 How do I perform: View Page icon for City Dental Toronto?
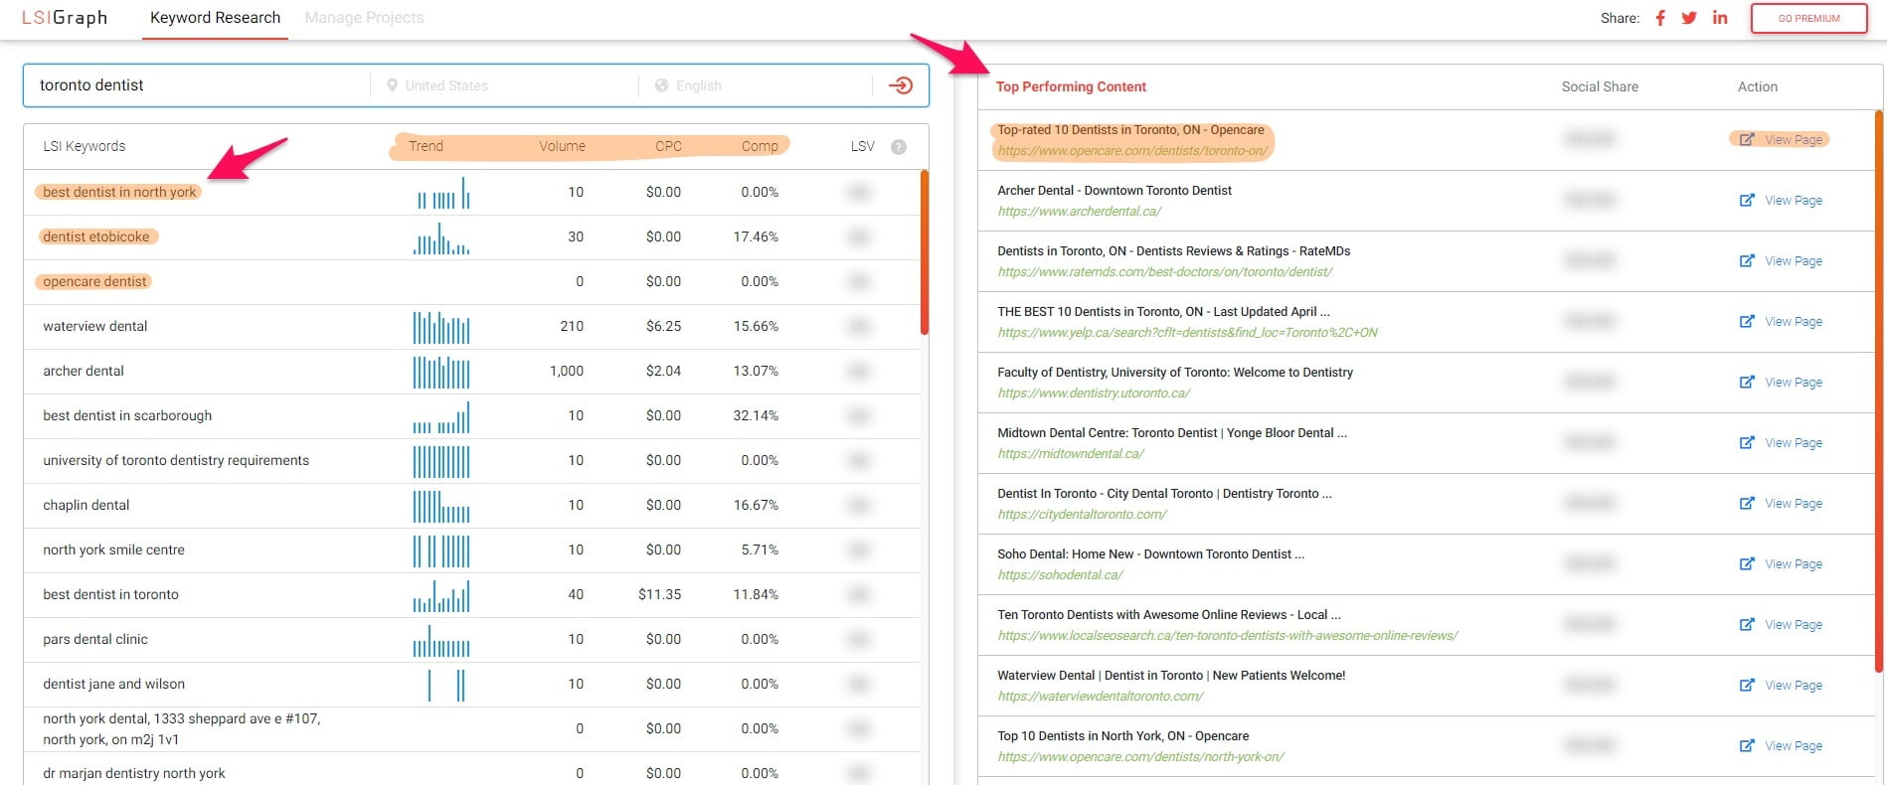(1747, 504)
